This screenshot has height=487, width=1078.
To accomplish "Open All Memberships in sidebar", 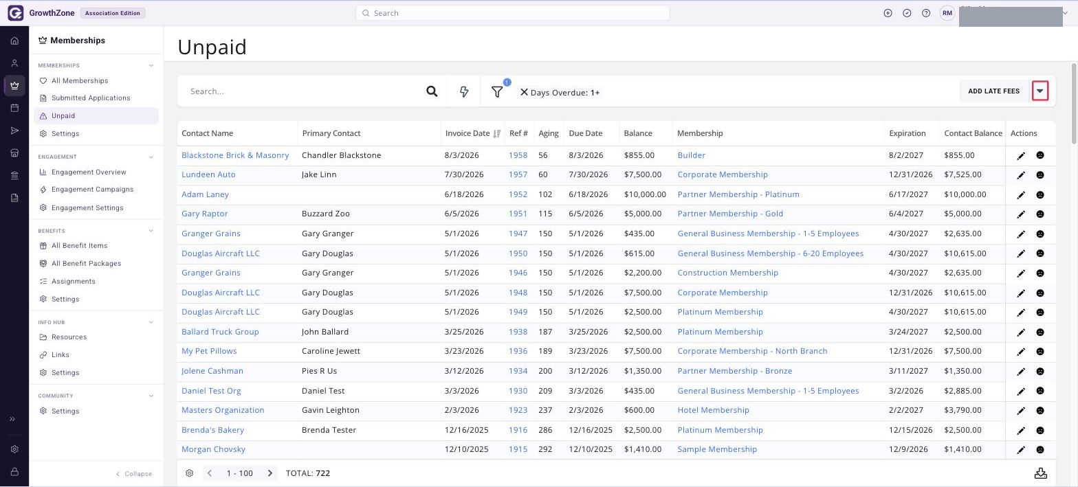I will tap(80, 80).
